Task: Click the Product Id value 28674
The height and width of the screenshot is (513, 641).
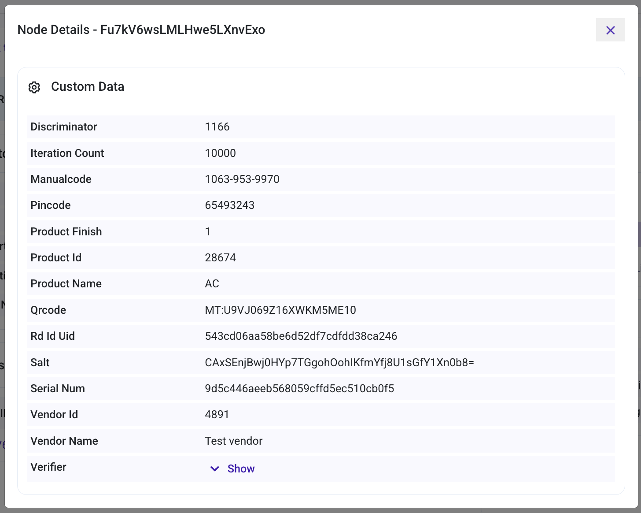Action: [221, 257]
